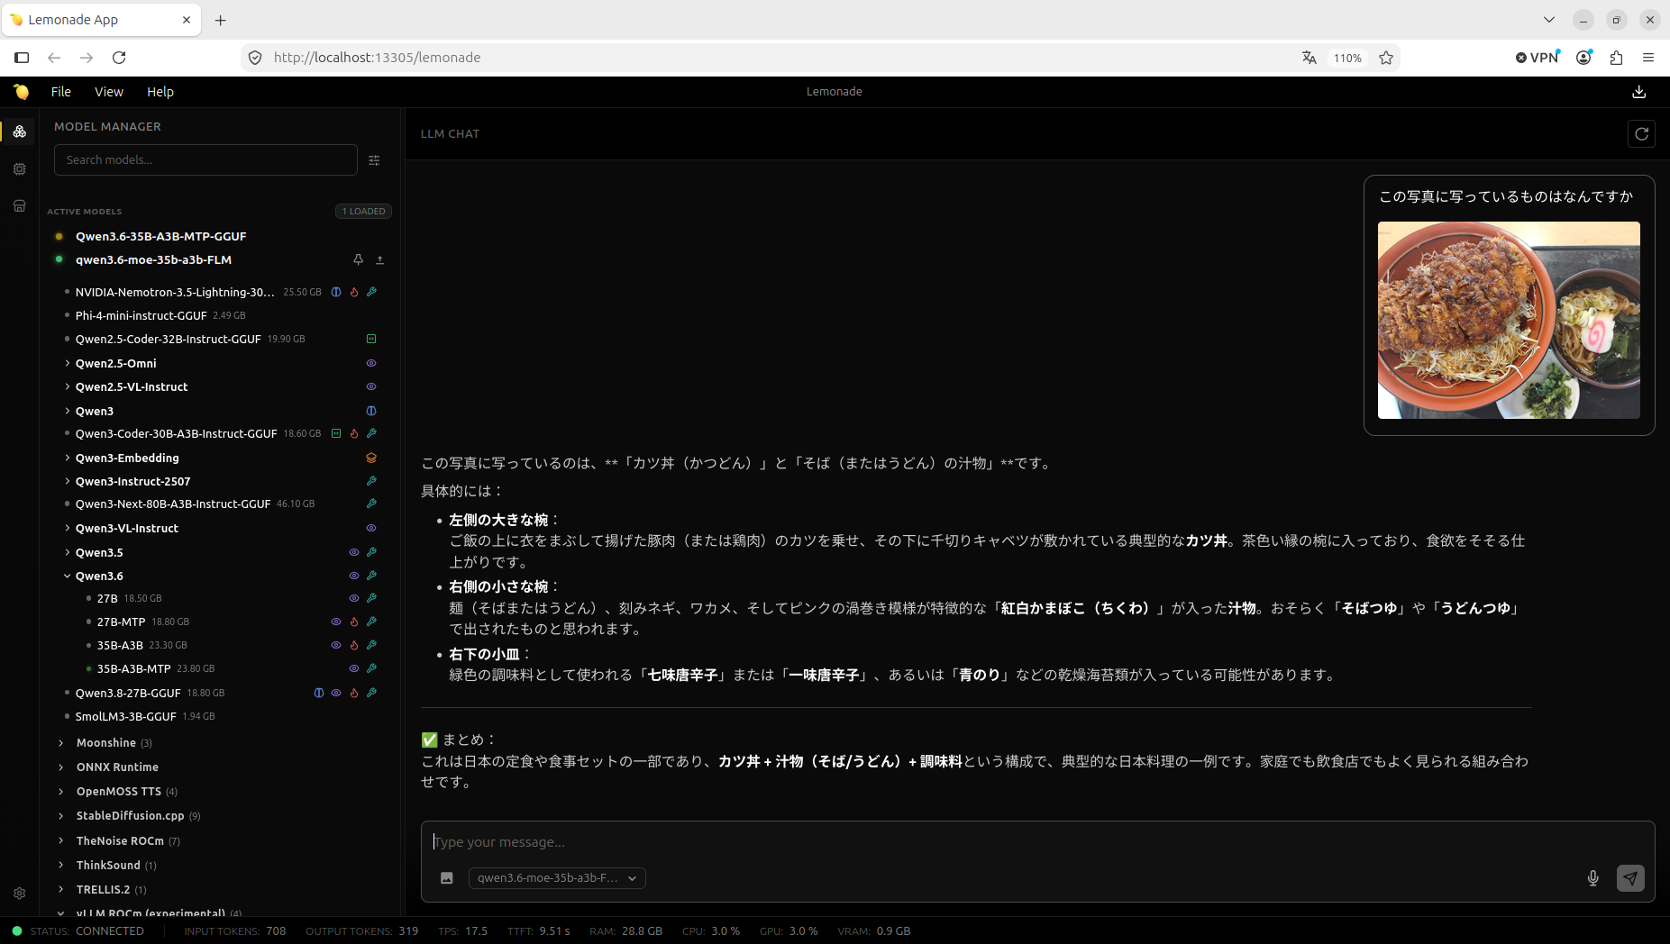The width and height of the screenshot is (1670, 944).
Task: Collapse the Qwen3.6 model group
Action: pyautogui.click(x=68, y=576)
